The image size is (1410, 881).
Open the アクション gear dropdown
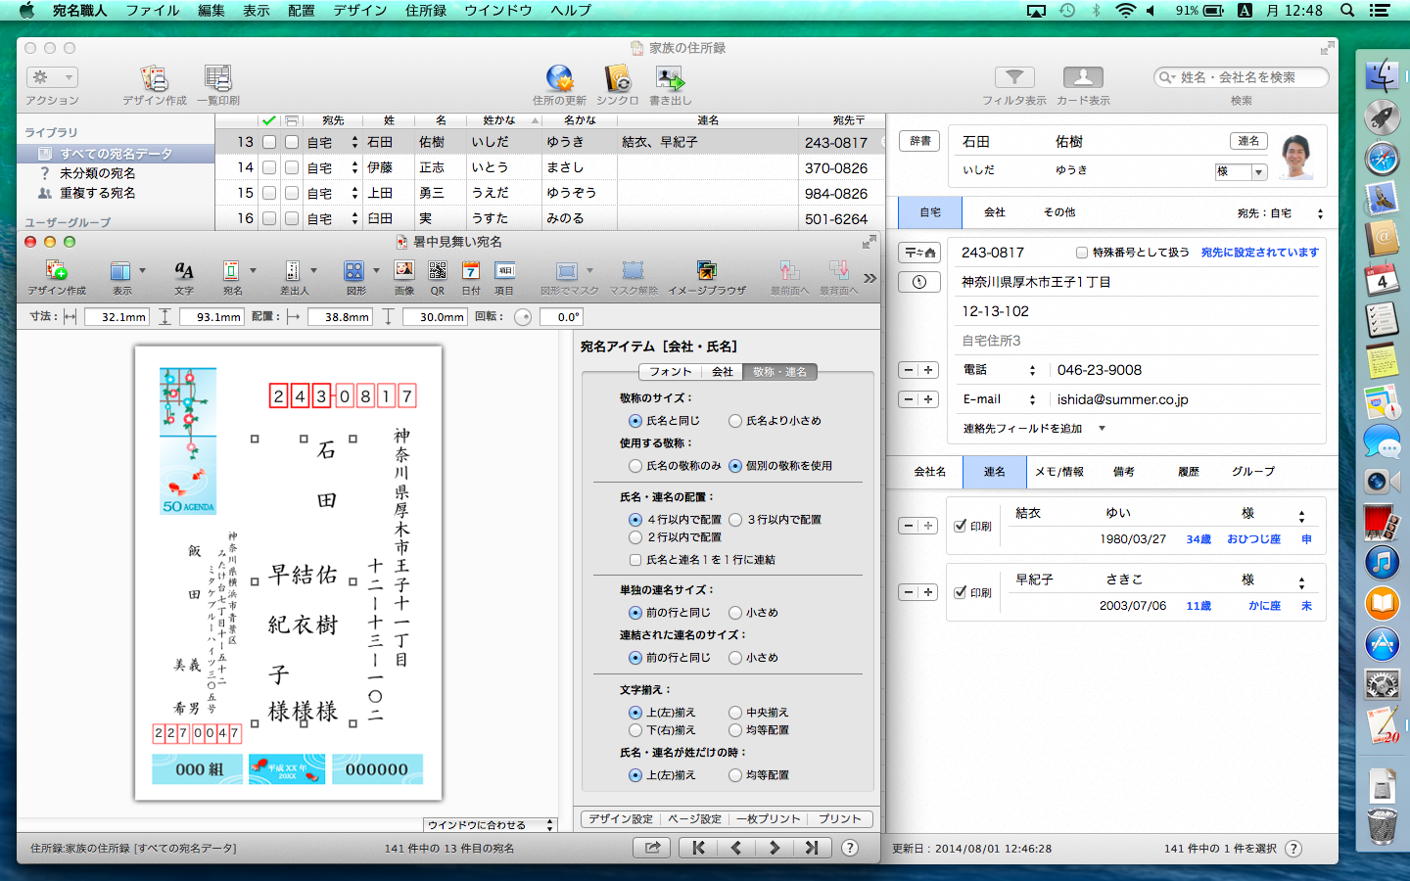coord(52,77)
